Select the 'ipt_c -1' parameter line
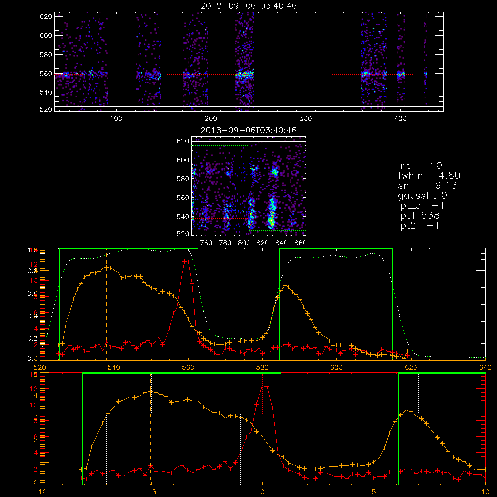 (x=421, y=206)
